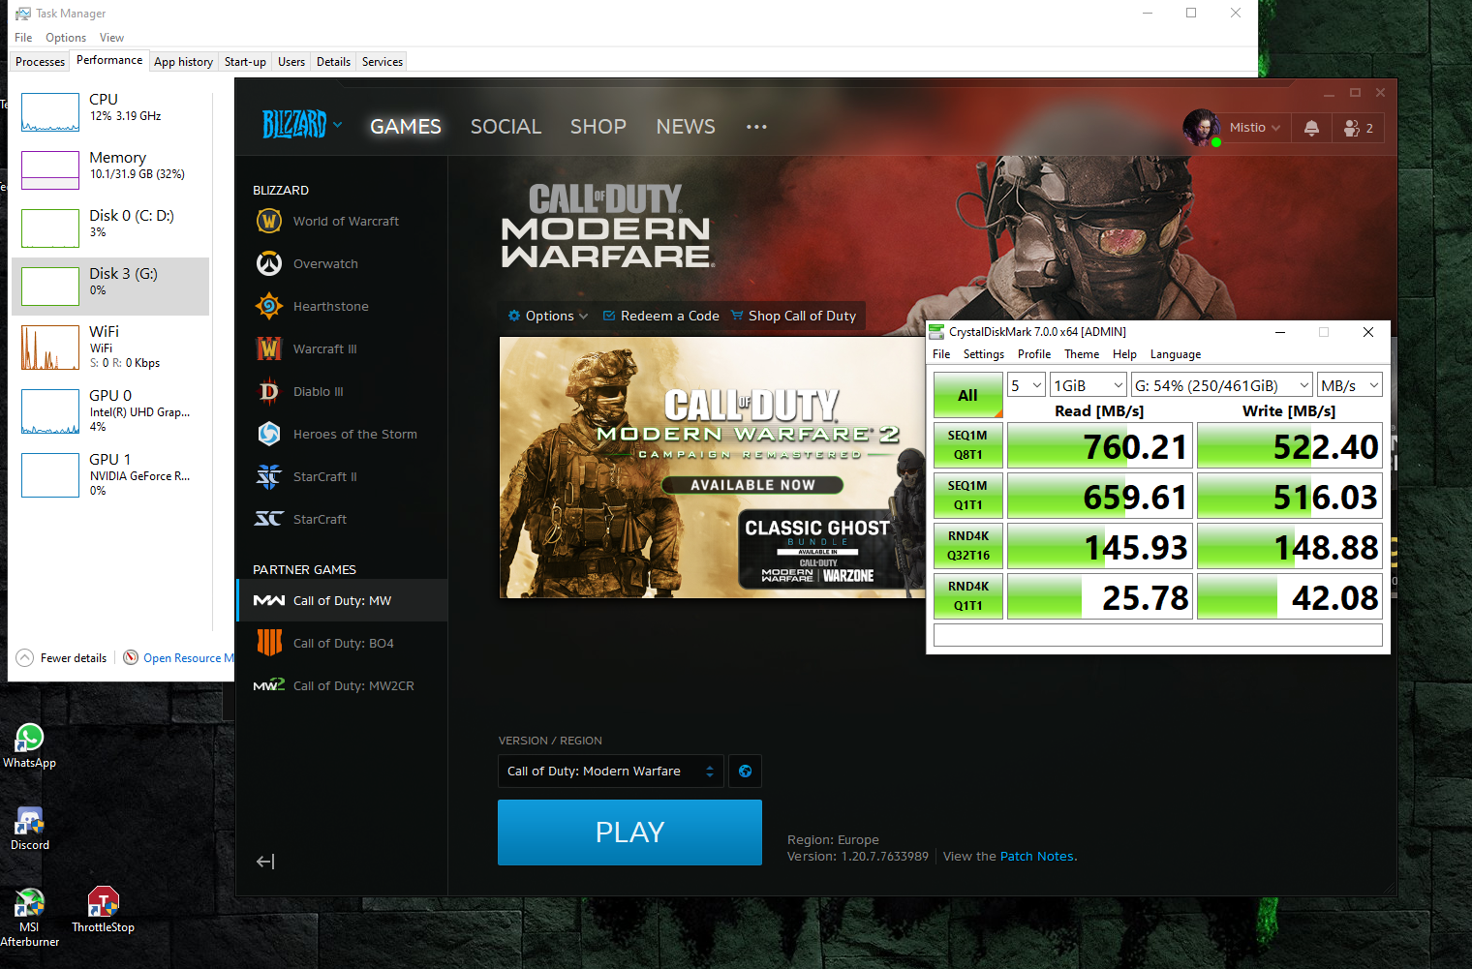Image resolution: width=1472 pixels, height=969 pixels.
Task: Open friends list icon showing 2
Action: coord(1358,128)
